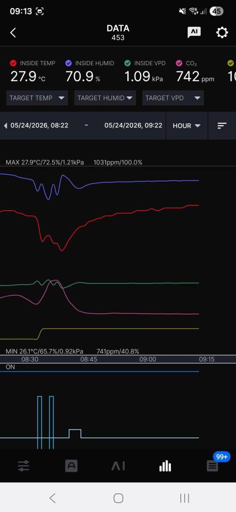Toggle the INSIDE TEMP checkmark
Screen dimensions: 236x512
pos(13,63)
